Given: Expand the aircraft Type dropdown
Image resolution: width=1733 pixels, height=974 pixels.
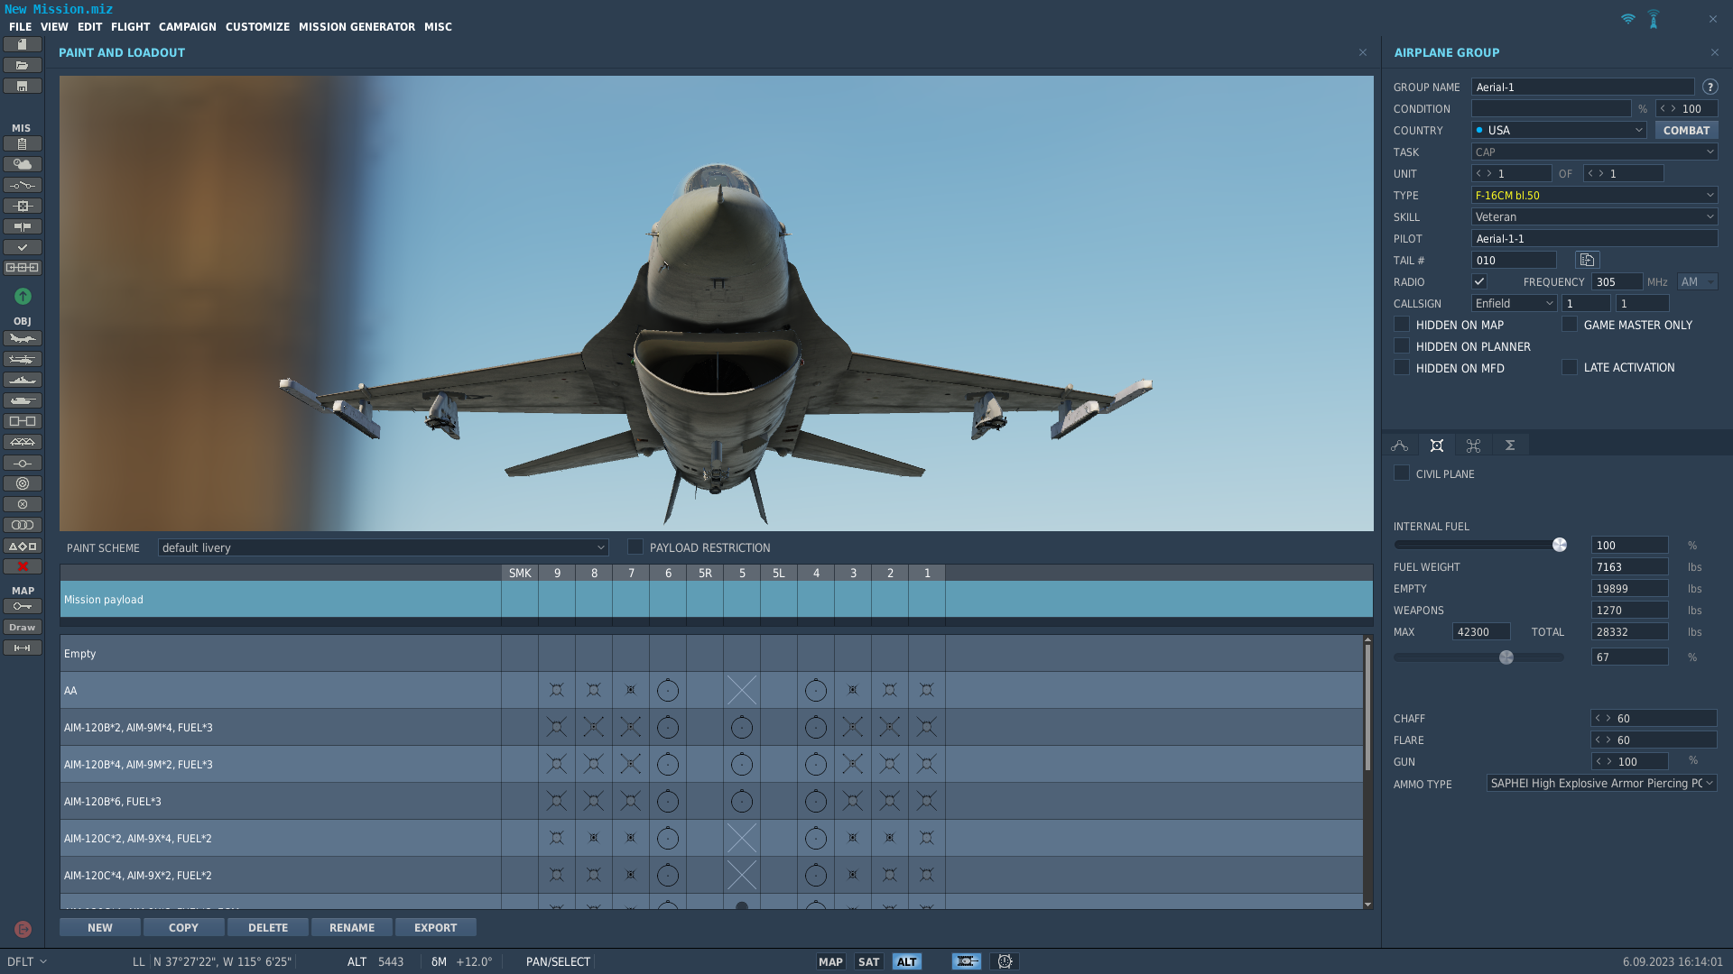Looking at the screenshot, I should pyautogui.click(x=1594, y=195).
